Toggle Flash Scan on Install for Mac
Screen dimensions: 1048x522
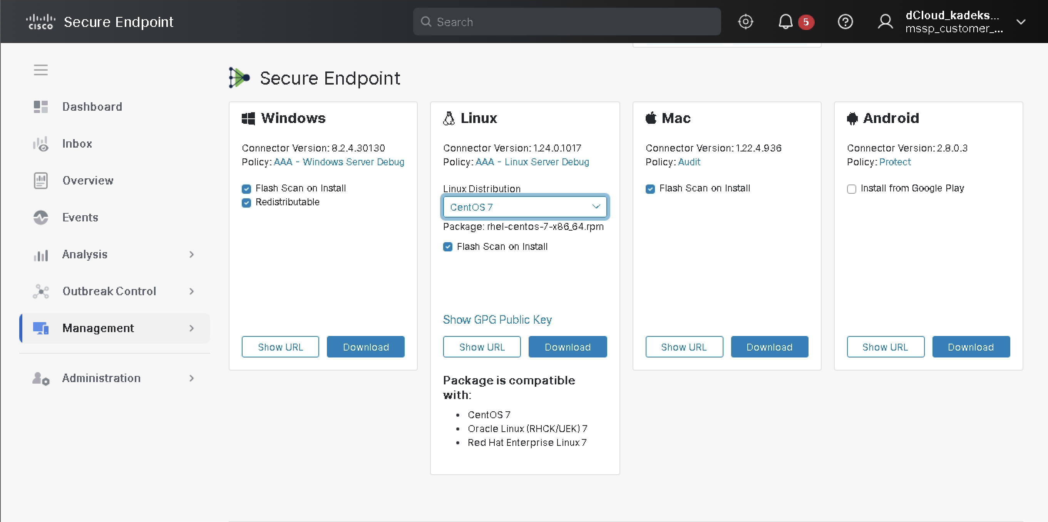tap(650, 189)
